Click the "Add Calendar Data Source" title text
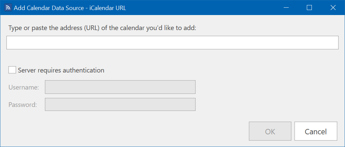The image size is (345, 147). pyautogui.click(x=49, y=8)
